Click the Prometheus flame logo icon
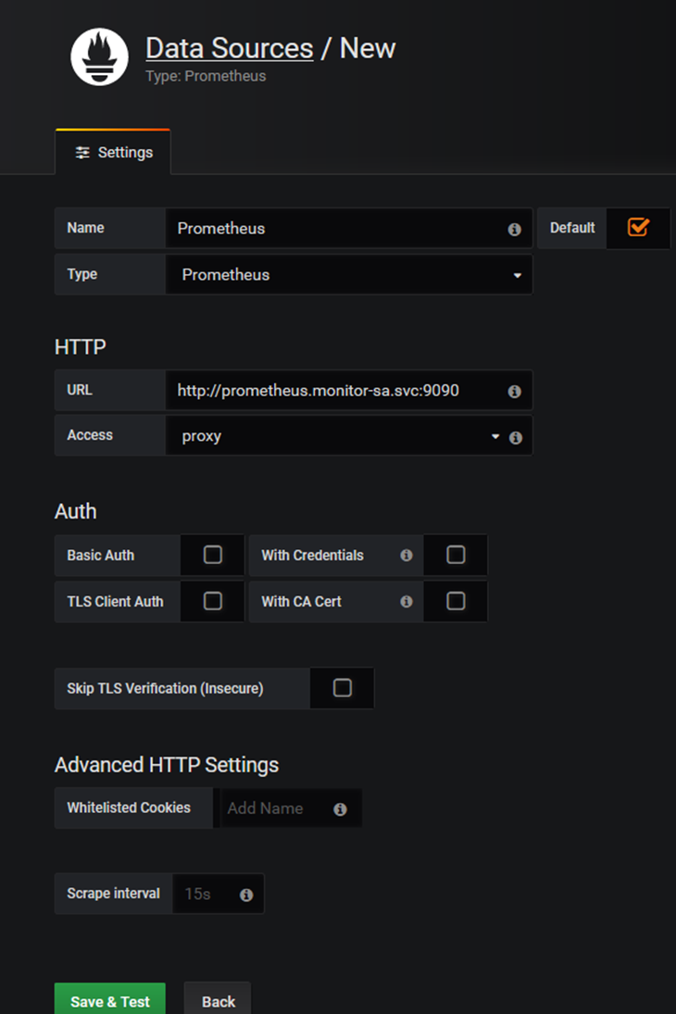The height and width of the screenshot is (1014, 676). pos(99,56)
